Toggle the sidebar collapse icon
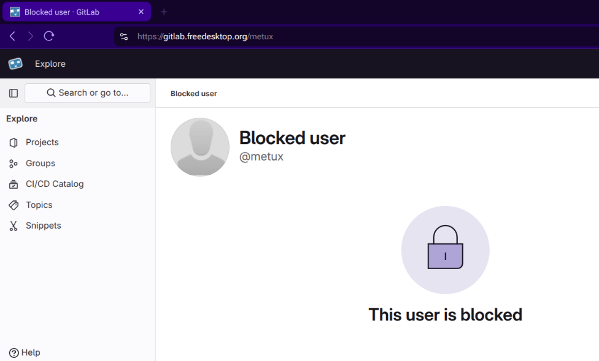The width and height of the screenshot is (599, 361). [14, 93]
